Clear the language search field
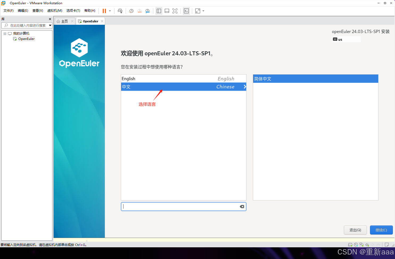395x259 pixels. tap(242, 207)
